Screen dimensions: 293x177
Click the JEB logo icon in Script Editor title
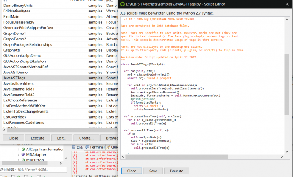tap(122, 4)
